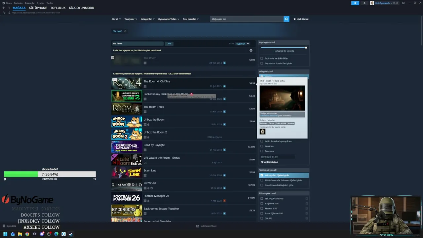
Task: Check the Fransızca language filter
Action: click(262, 151)
